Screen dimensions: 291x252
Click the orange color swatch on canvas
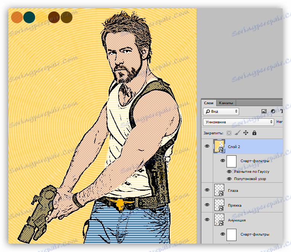[17, 17]
